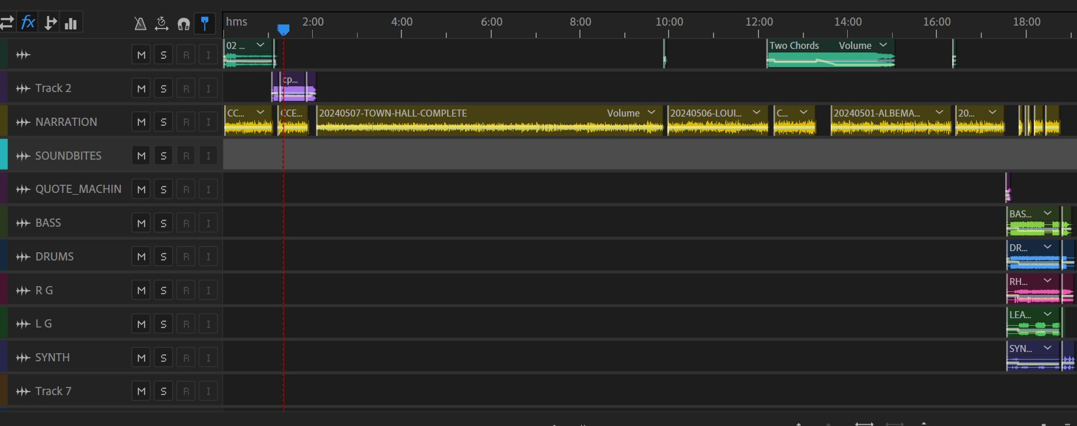Click the waveform icon of Track 2
Screen dimensions: 1077x426
23,89
